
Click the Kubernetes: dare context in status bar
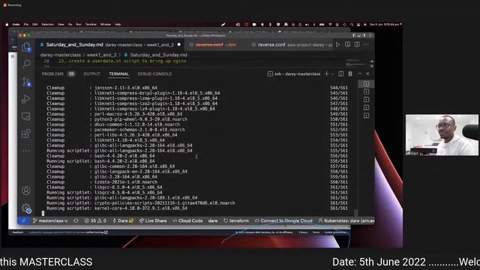346,220
